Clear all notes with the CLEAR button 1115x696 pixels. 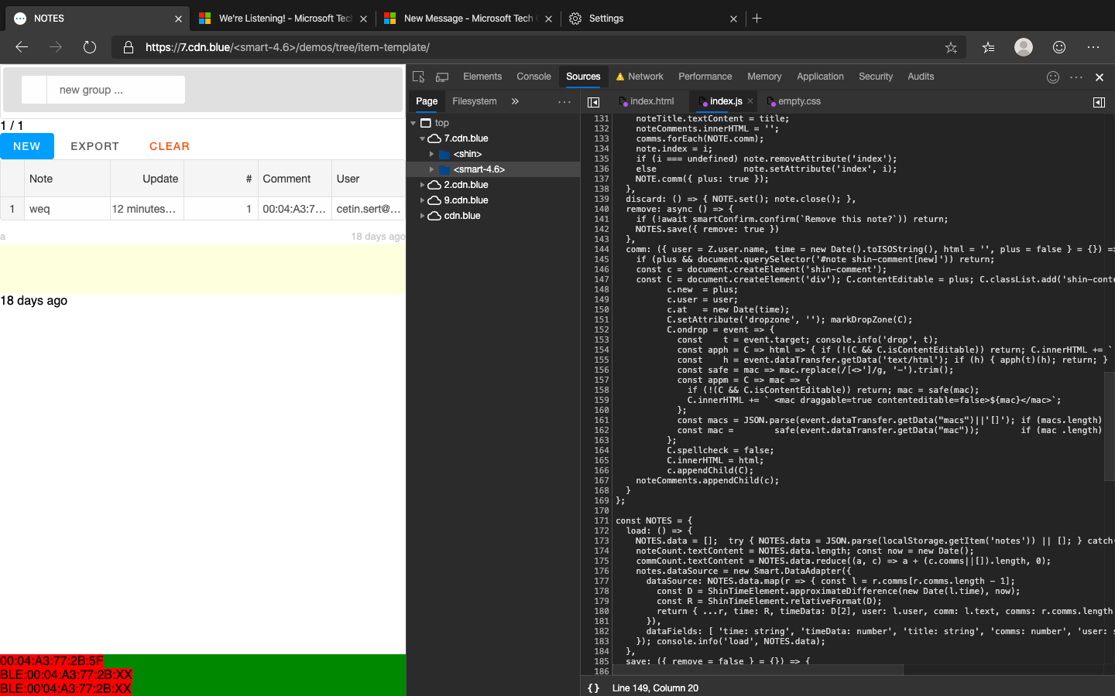tap(169, 146)
